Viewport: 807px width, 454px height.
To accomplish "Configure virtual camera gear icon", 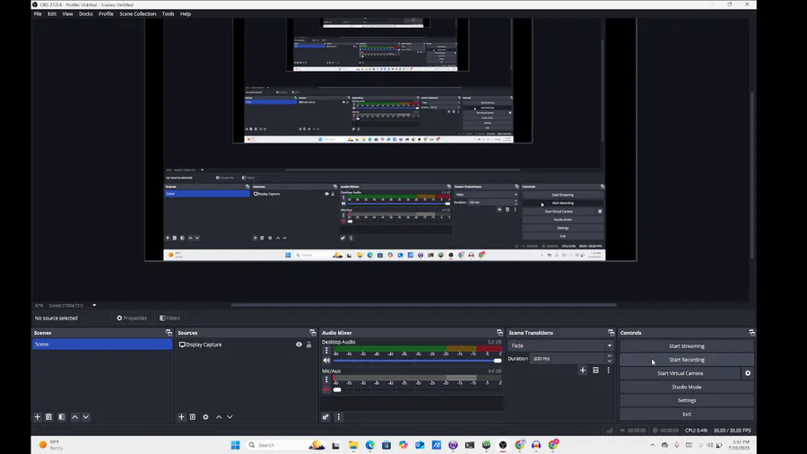I will click(748, 373).
